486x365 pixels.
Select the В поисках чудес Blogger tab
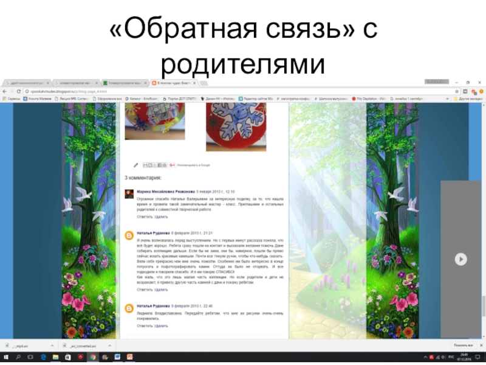click(174, 83)
